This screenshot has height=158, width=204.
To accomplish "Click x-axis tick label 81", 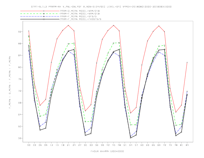I will click(182, 145).
